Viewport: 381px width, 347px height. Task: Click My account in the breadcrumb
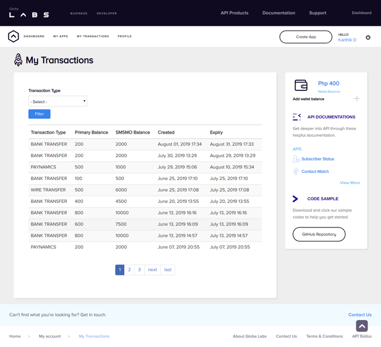pos(50,336)
